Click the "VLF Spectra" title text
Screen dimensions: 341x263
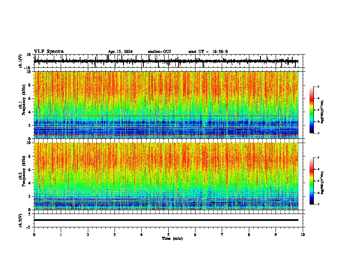point(49,51)
